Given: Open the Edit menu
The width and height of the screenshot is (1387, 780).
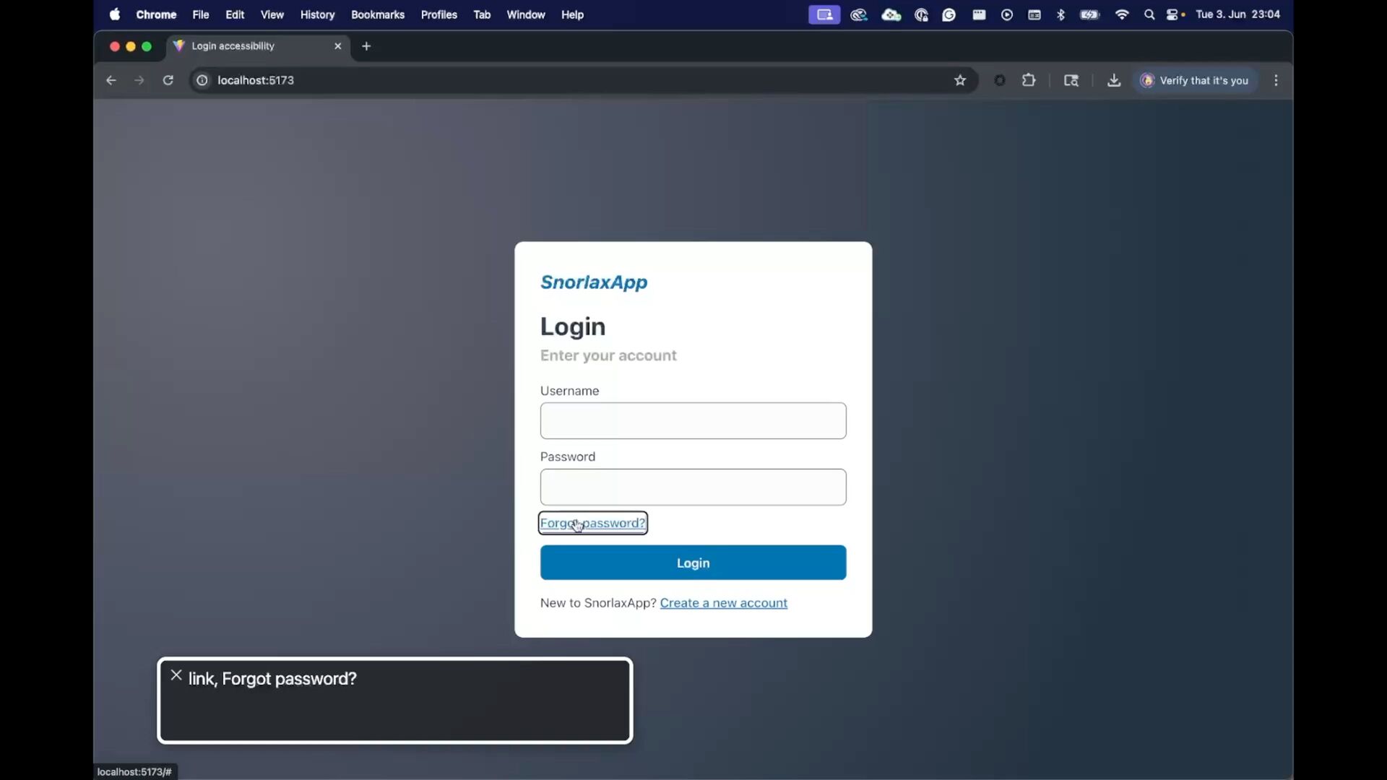Looking at the screenshot, I should [x=235, y=14].
